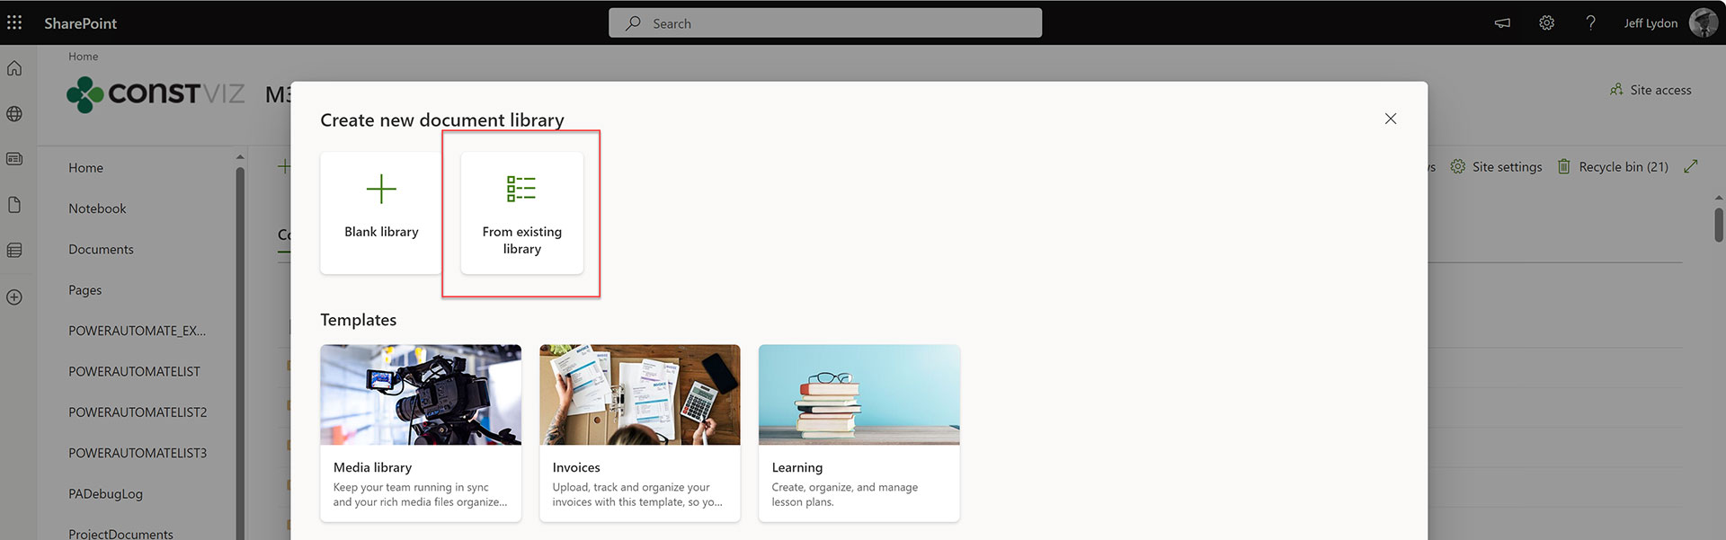Click the SharePoint brand link
Screen dimensions: 1726x540
pyautogui.click(x=80, y=23)
